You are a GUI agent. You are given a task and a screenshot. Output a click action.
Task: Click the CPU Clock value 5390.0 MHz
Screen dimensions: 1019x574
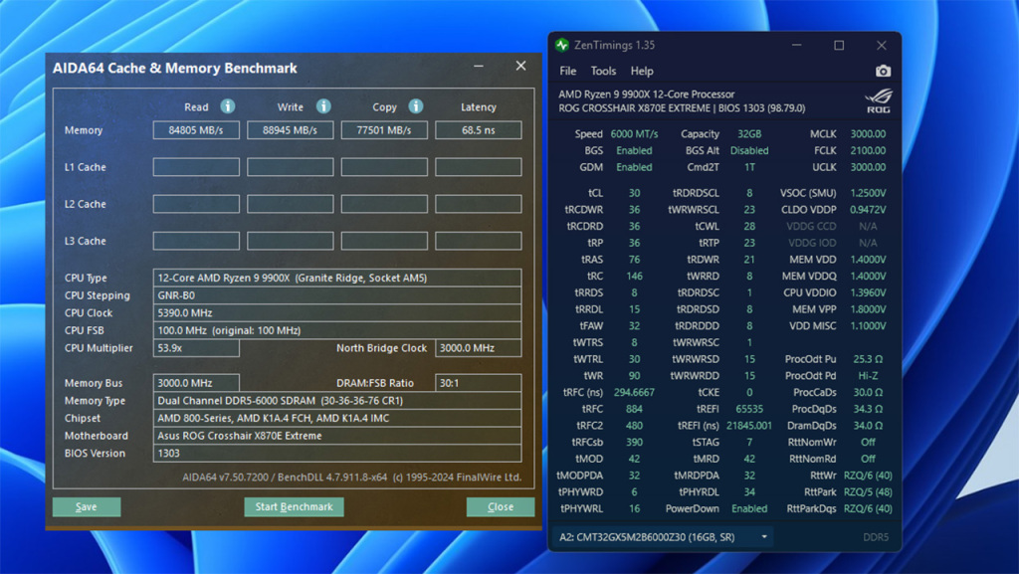pos(336,312)
